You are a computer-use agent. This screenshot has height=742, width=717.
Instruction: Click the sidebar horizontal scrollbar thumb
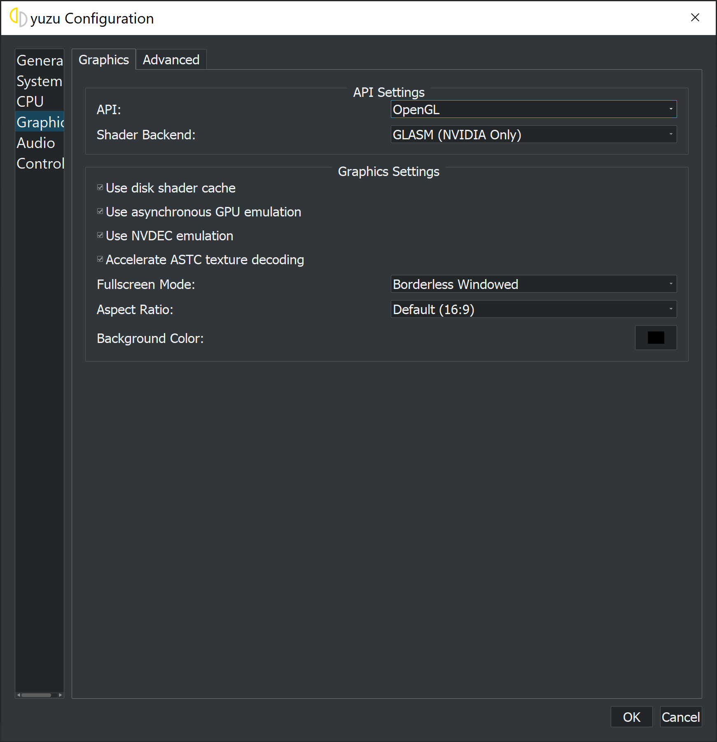coord(36,695)
